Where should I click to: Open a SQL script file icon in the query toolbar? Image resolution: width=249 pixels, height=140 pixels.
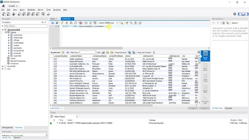point(53,23)
